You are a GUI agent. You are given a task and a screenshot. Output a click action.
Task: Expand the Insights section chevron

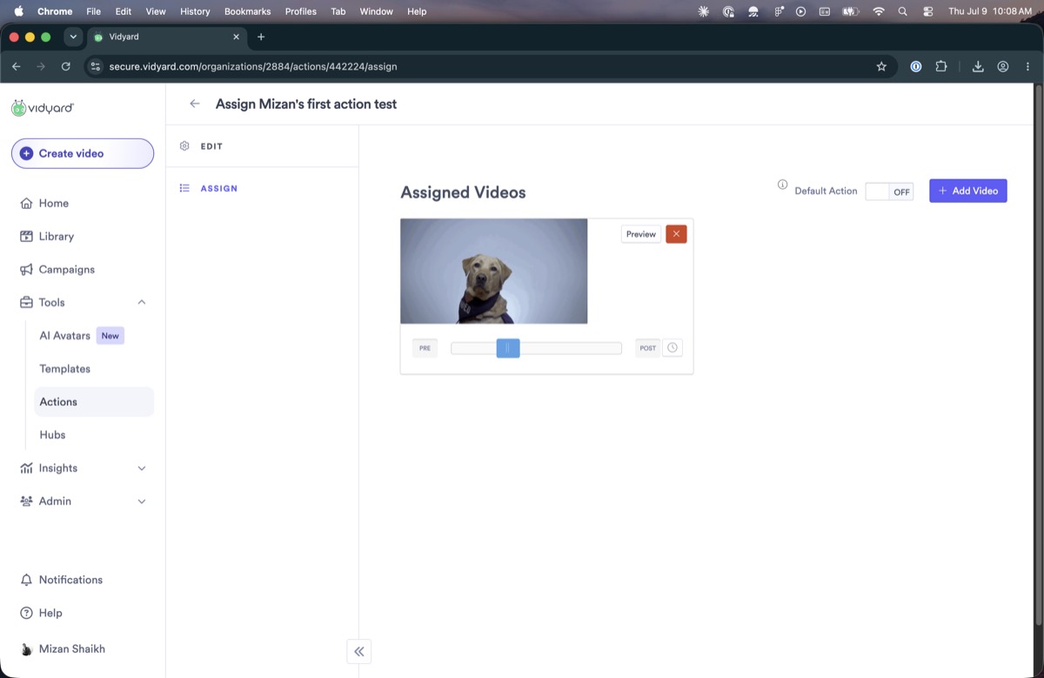pyautogui.click(x=142, y=468)
